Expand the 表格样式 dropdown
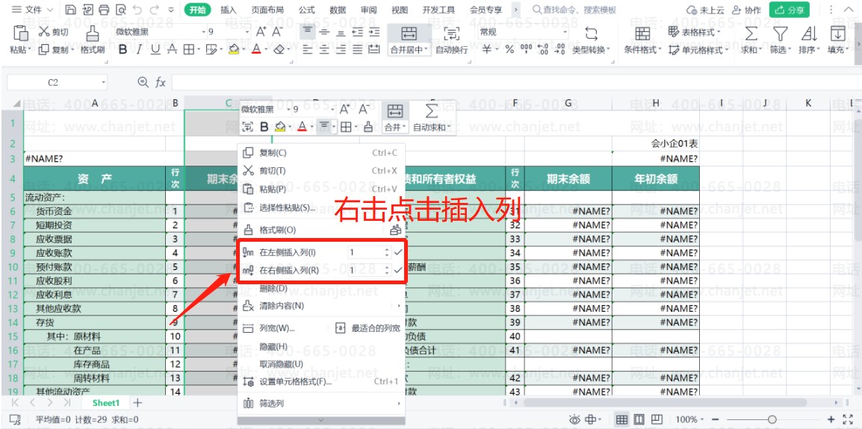The height and width of the screenshot is (429, 862). coord(719,32)
